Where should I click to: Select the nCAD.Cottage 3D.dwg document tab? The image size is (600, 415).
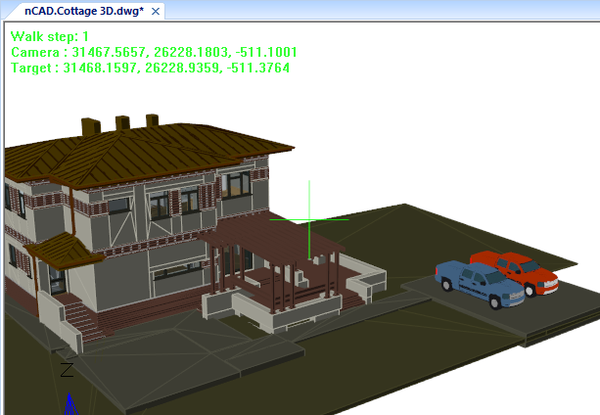[84, 11]
